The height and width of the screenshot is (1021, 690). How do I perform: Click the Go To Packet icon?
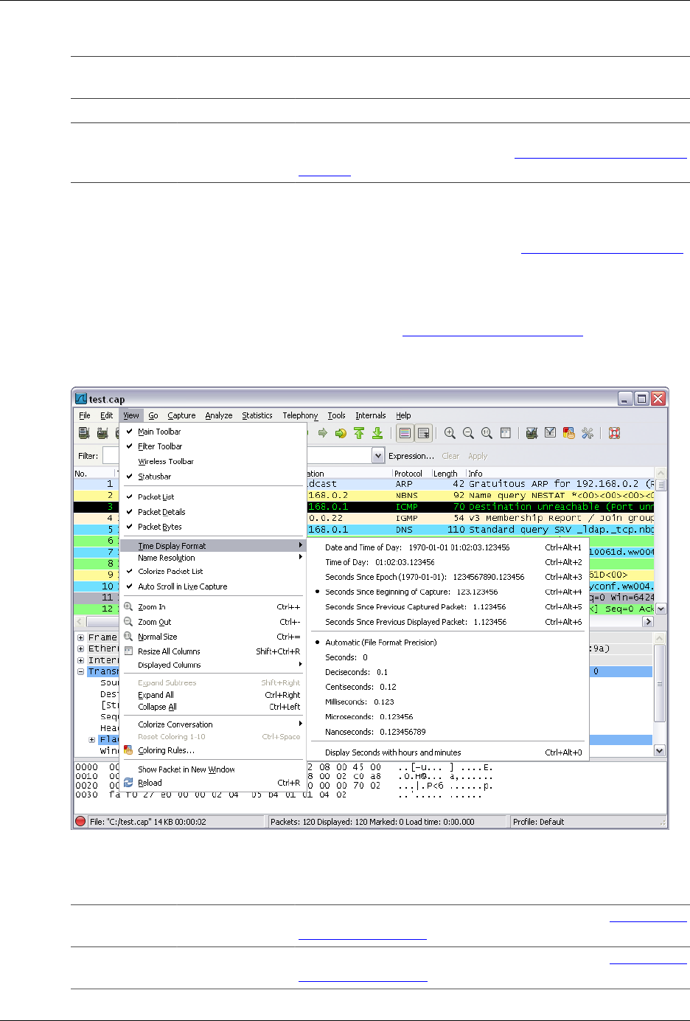click(341, 433)
